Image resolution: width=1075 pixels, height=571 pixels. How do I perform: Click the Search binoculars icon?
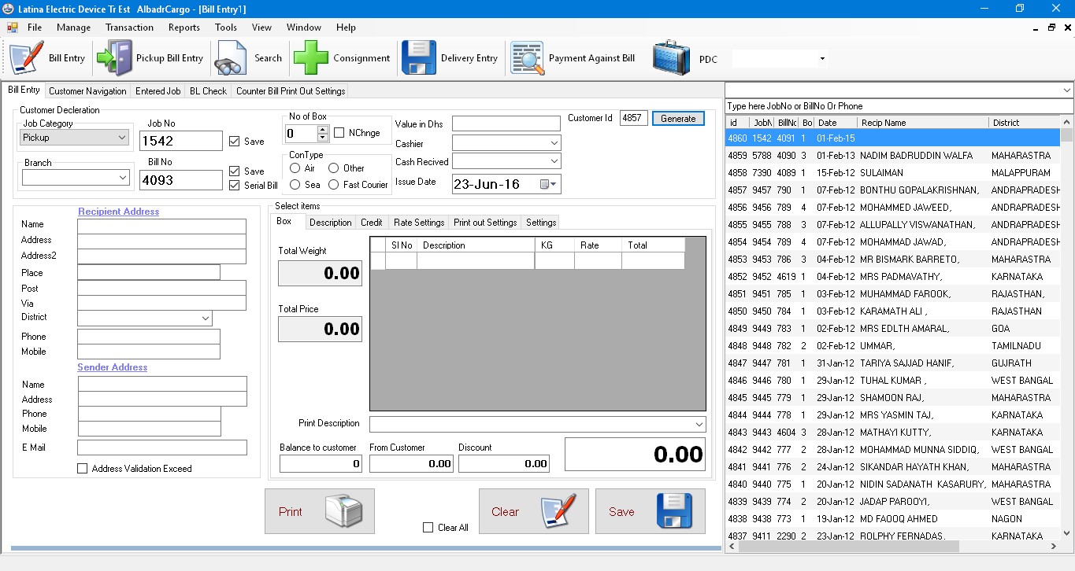tap(232, 58)
